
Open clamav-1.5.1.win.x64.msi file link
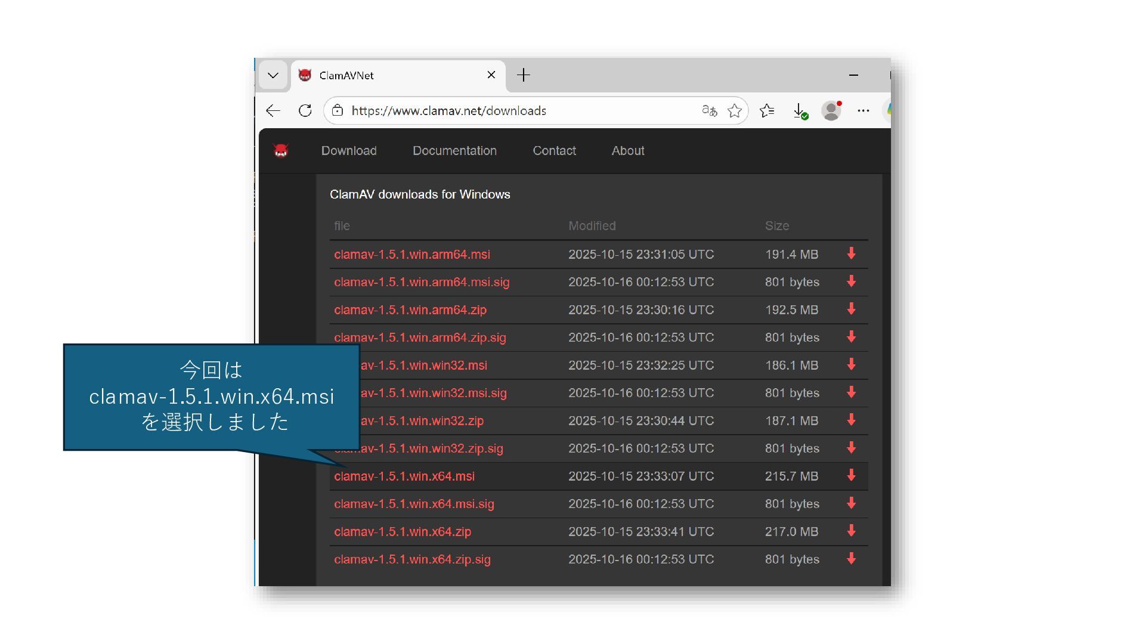coord(404,476)
